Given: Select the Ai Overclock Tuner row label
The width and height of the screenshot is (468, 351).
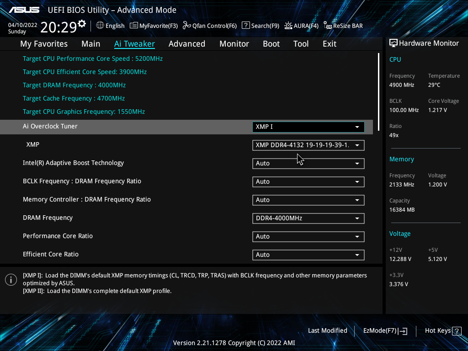Looking at the screenshot, I should (x=50, y=126).
